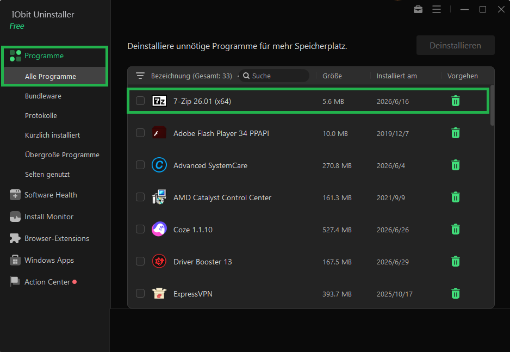
Task: Open Bundleware list
Action: tap(43, 96)
